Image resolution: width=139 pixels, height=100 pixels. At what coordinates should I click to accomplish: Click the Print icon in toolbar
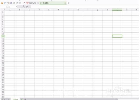pos(8,3)
